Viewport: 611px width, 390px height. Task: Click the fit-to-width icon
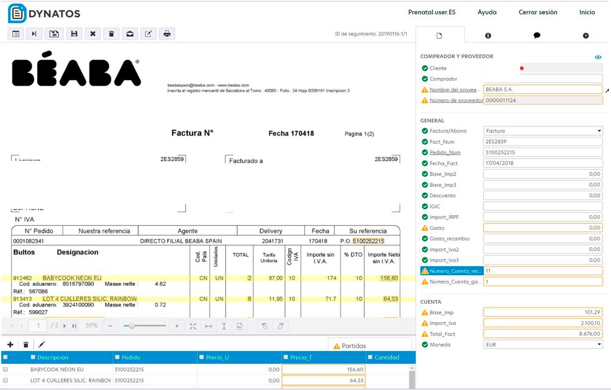click(208, 326)
